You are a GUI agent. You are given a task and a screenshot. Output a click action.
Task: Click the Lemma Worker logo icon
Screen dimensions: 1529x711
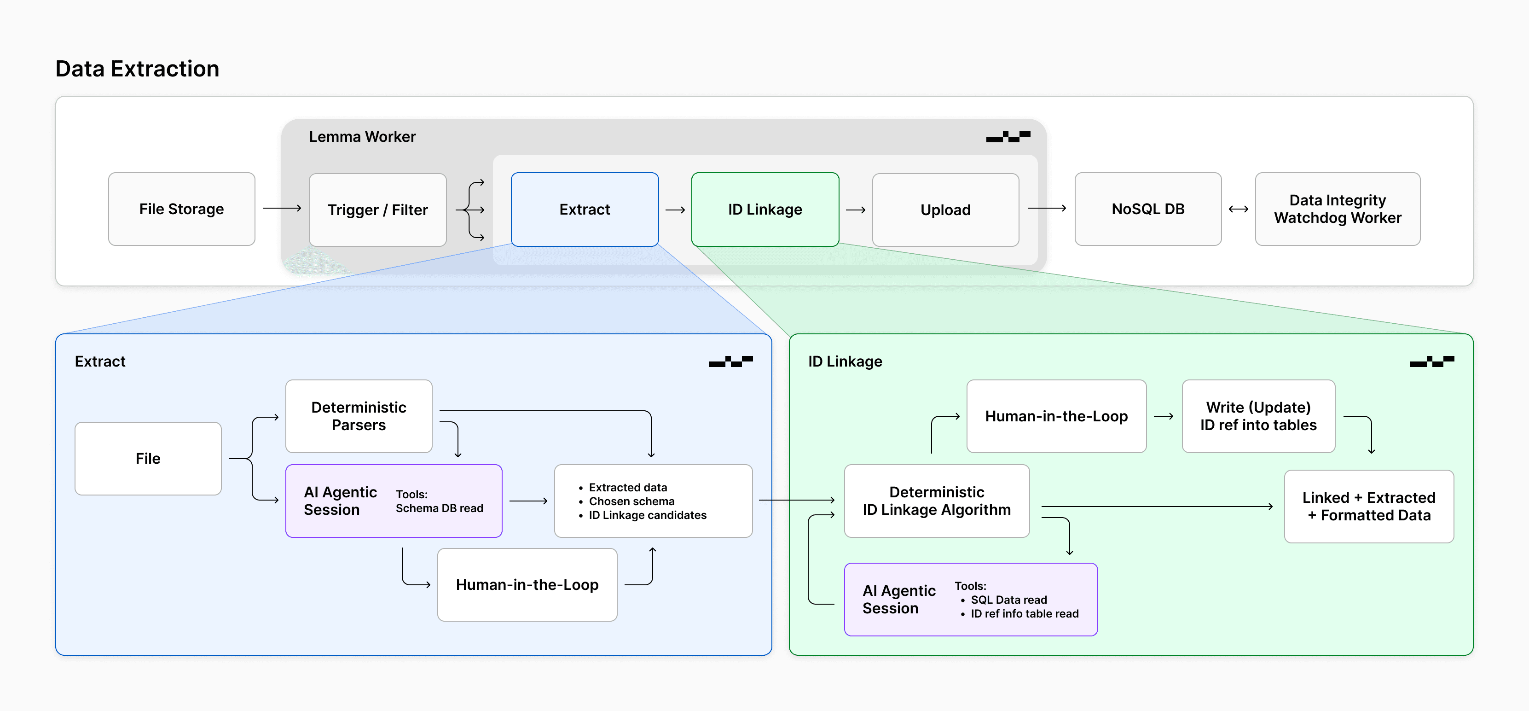1008,137
